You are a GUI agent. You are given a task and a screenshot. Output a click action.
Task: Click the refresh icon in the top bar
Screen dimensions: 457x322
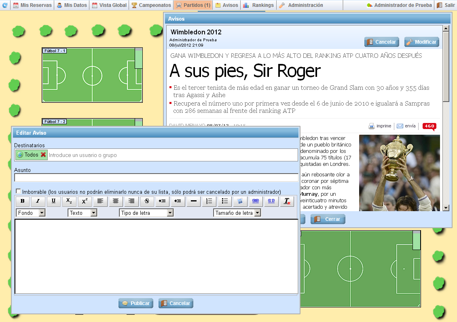click(5, 5)
